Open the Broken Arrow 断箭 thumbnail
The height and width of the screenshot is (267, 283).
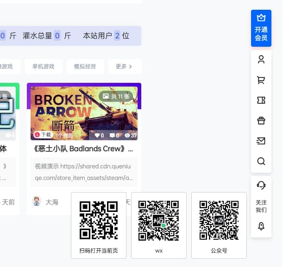pyautogui.click(x=84, y=113)
